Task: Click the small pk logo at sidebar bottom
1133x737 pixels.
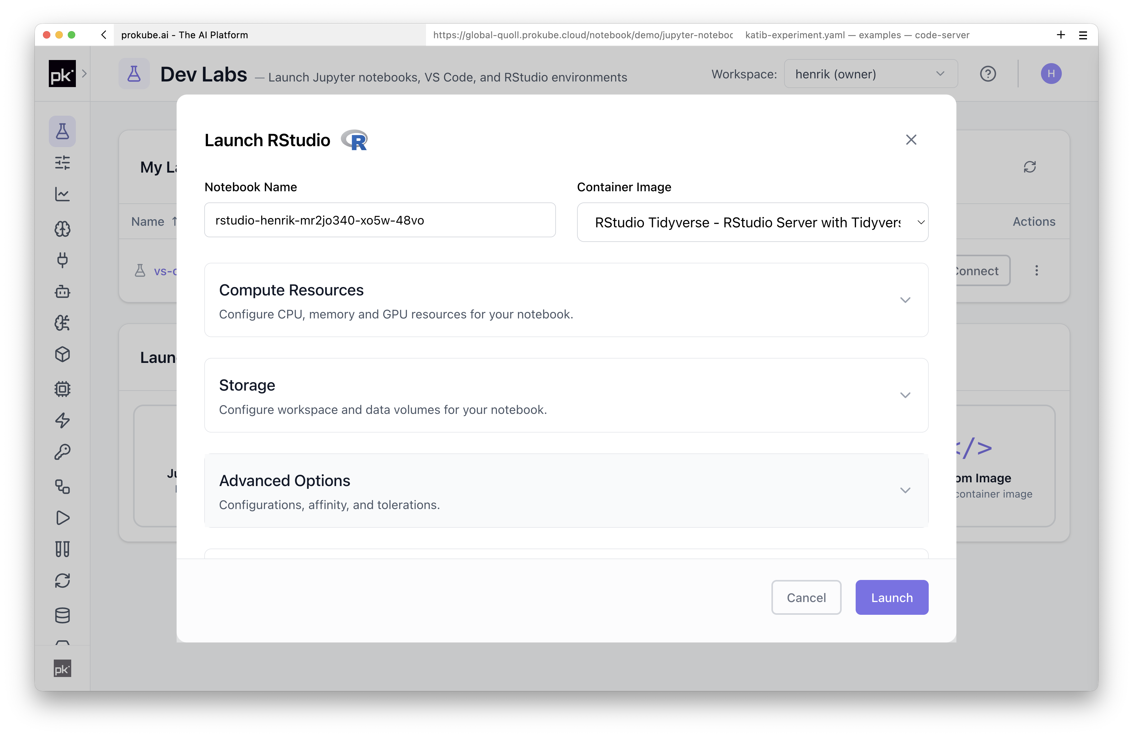Action: click(62, 669)
